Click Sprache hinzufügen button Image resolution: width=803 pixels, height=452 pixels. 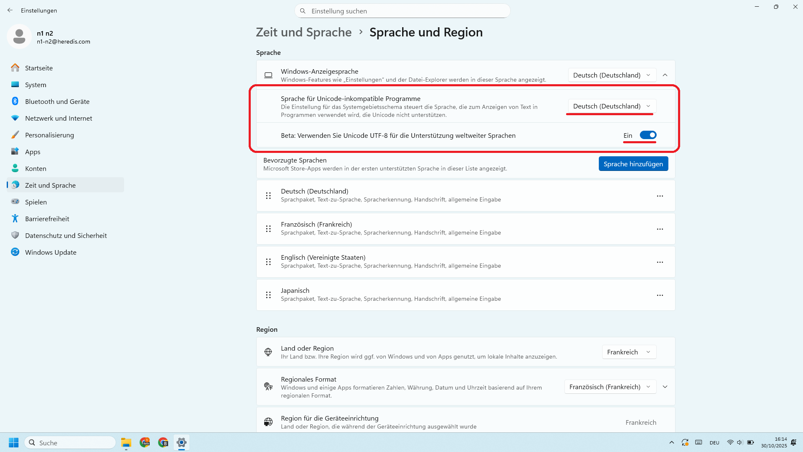pos(633,164)
